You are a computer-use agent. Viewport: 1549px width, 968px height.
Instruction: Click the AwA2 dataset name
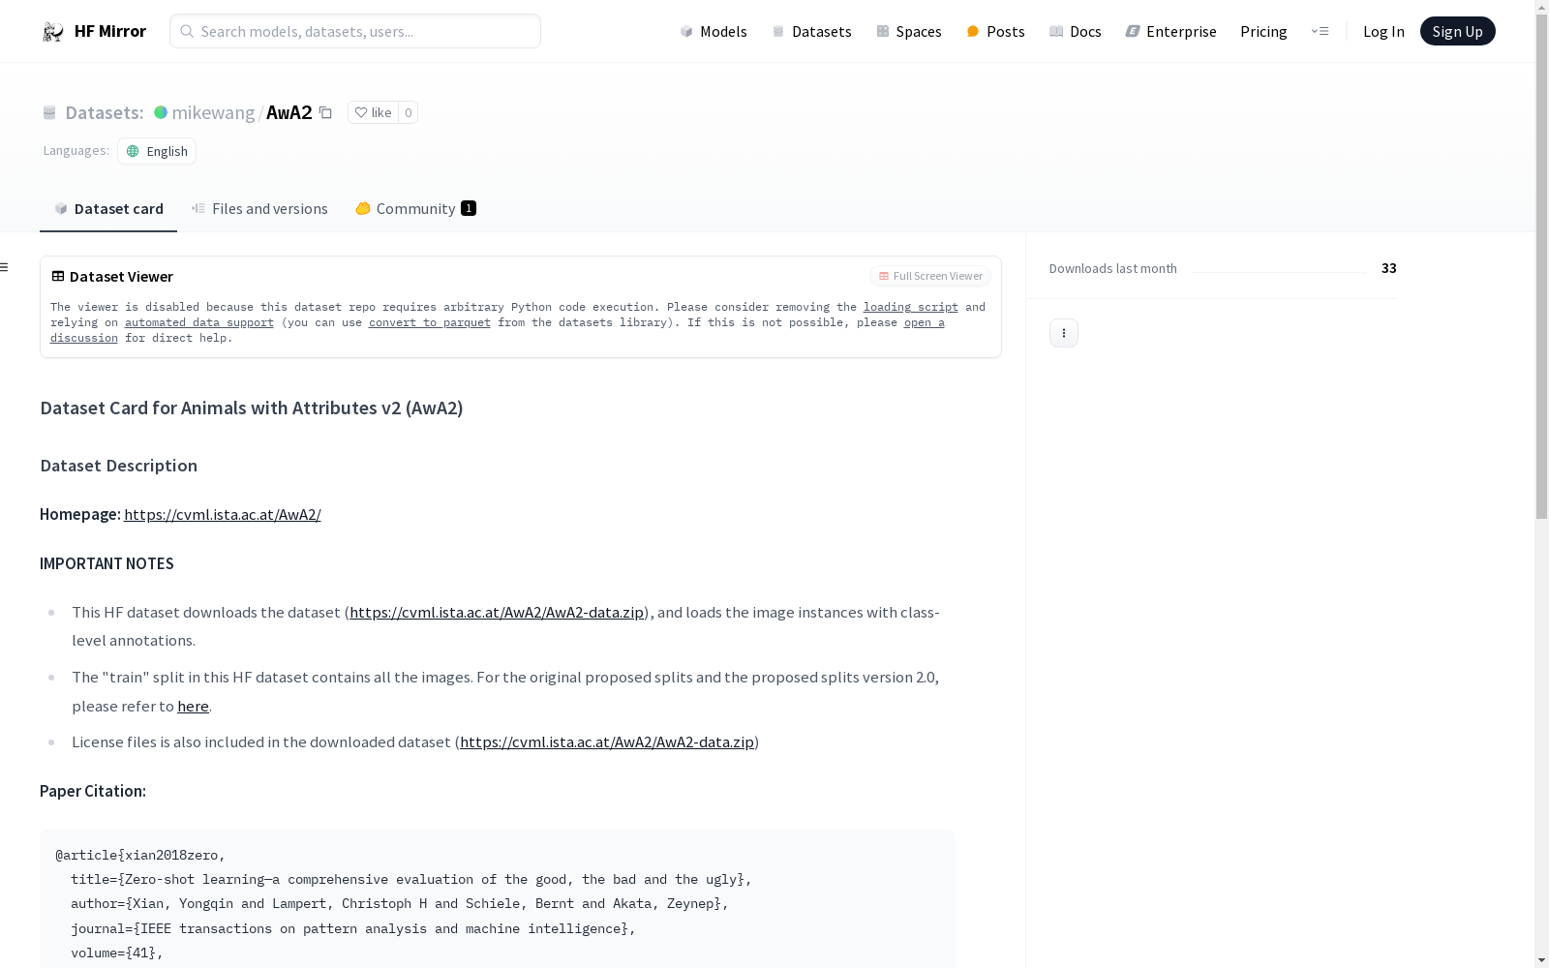click(289, 112)
